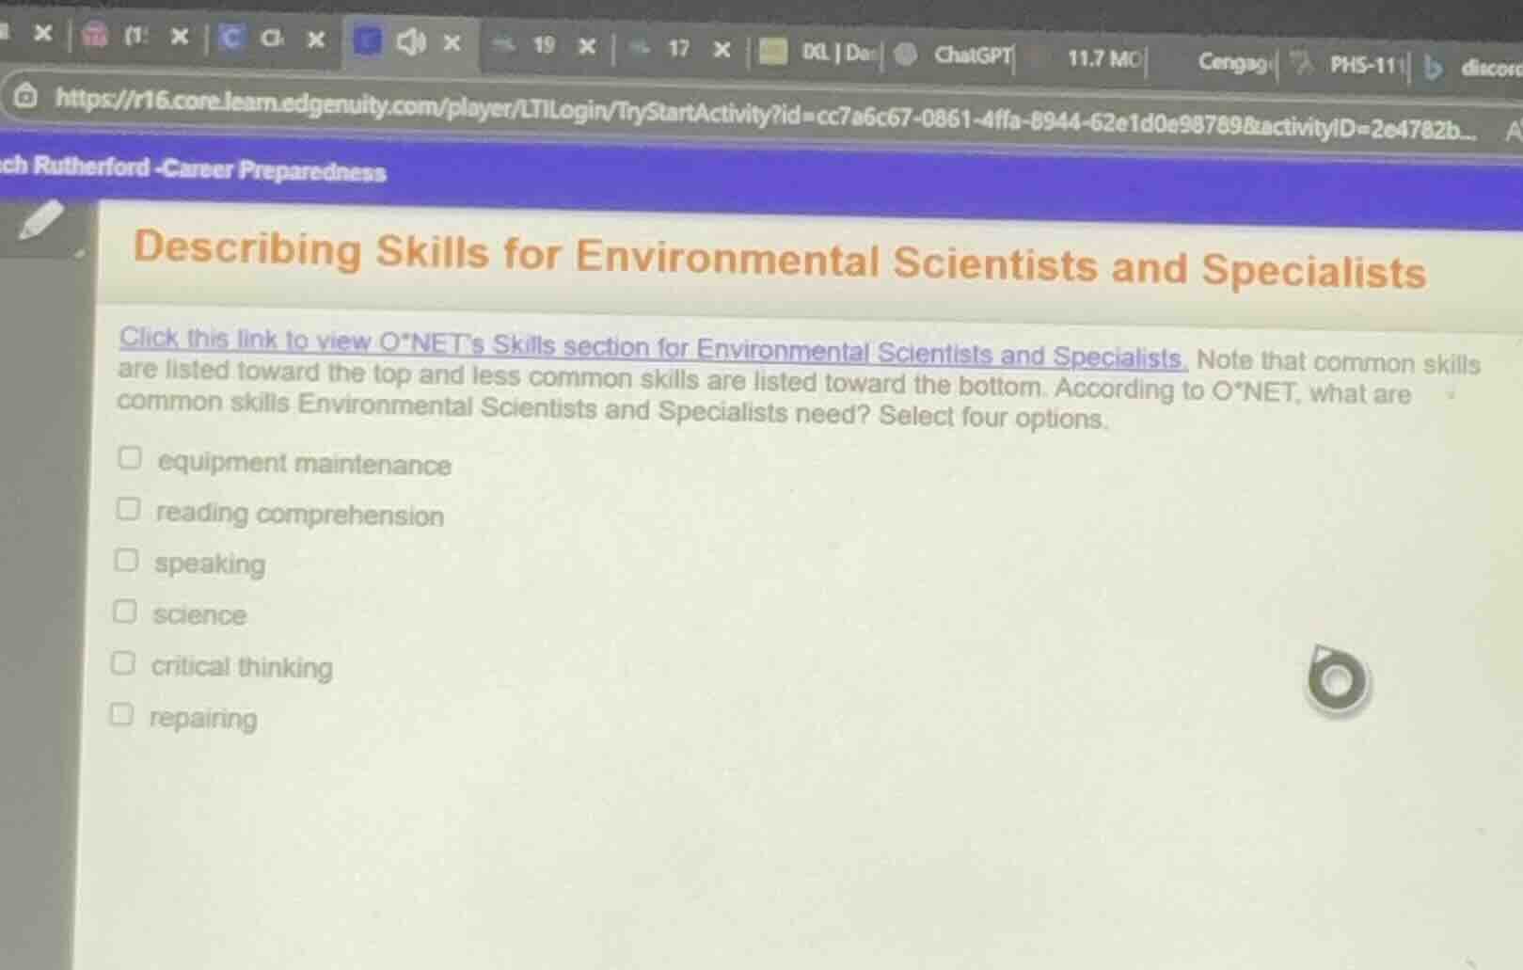1523x970 pixels.
Task: Close the leftmost browser tab
Action: pos(41,35)
